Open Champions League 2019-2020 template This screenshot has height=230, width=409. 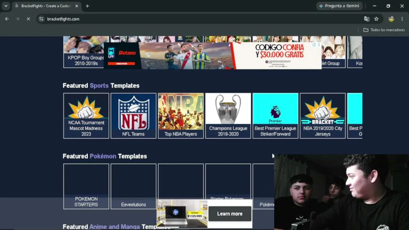pyautogui.click(x=228, y=116)
